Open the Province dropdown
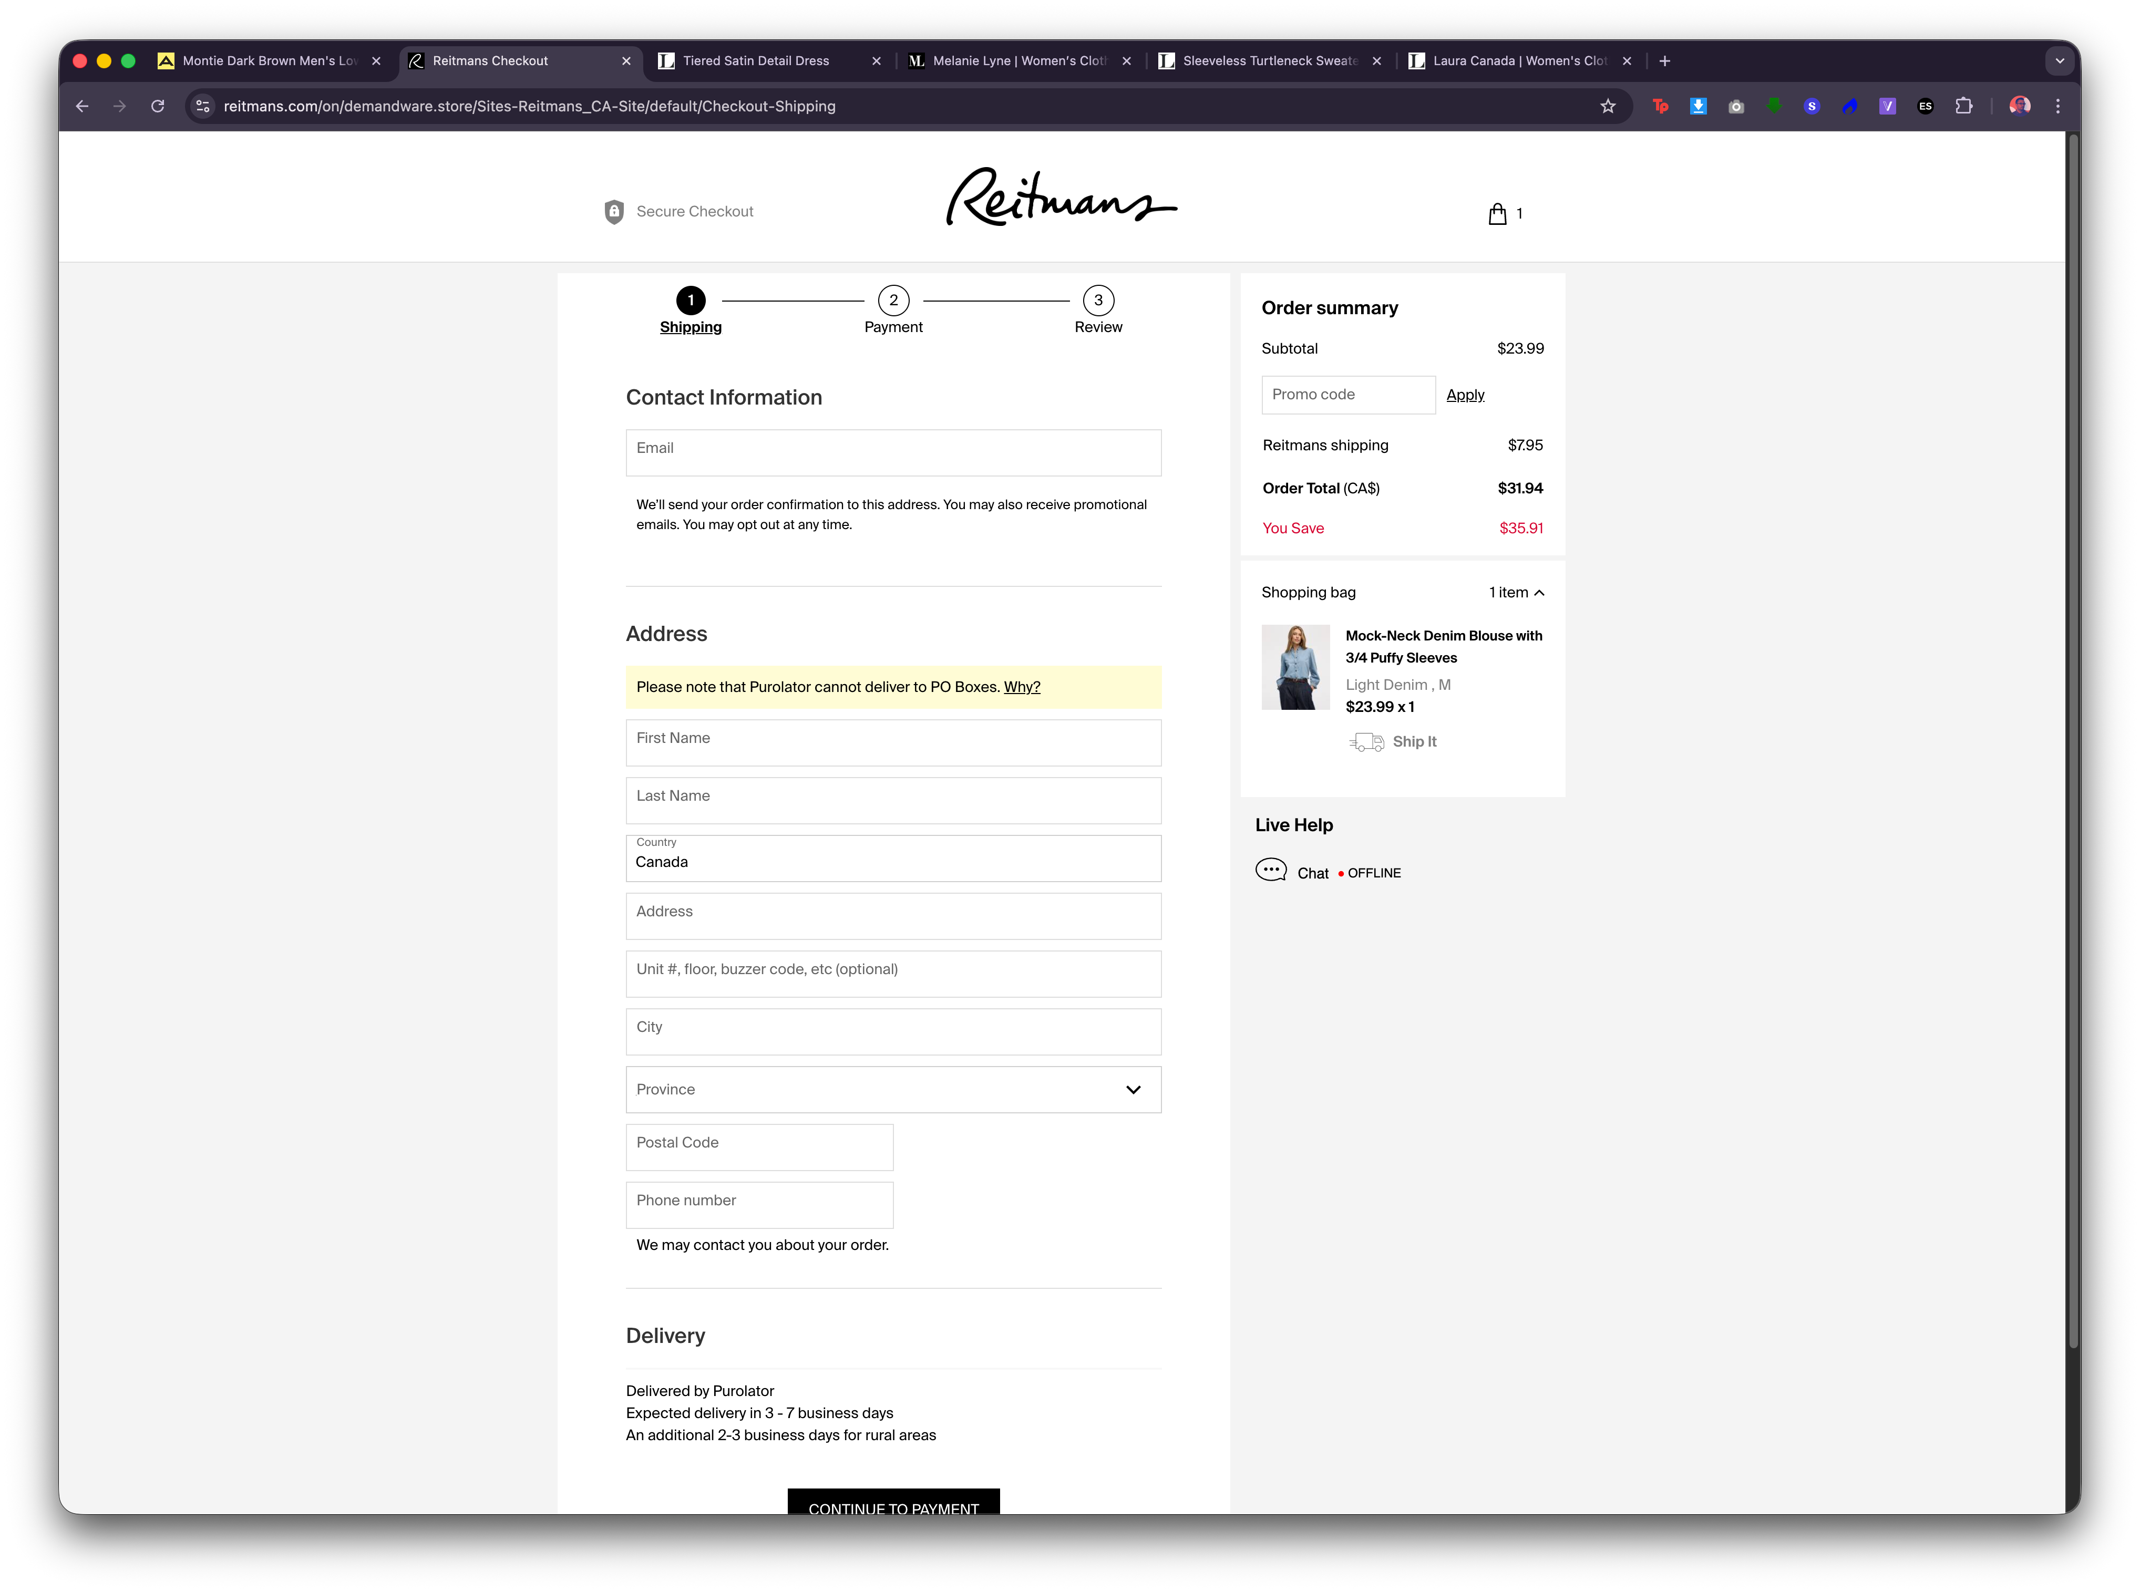The image size is (2140, 1592). coord(893,1090)
